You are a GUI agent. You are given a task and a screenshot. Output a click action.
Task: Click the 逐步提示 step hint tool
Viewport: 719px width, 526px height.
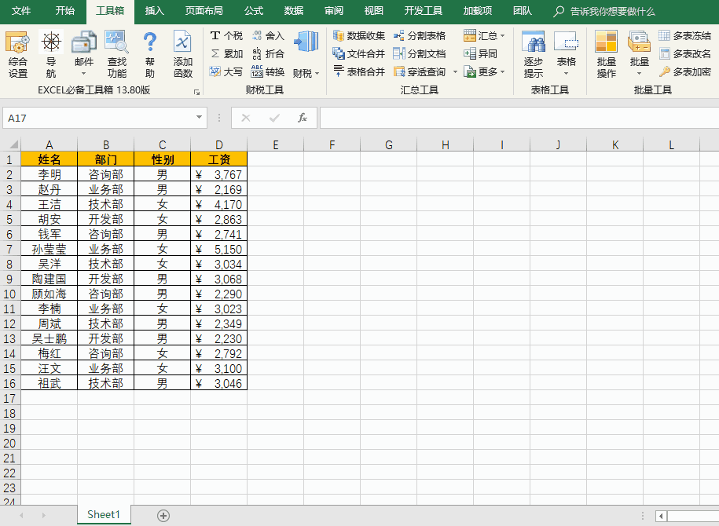click(533, 53)
